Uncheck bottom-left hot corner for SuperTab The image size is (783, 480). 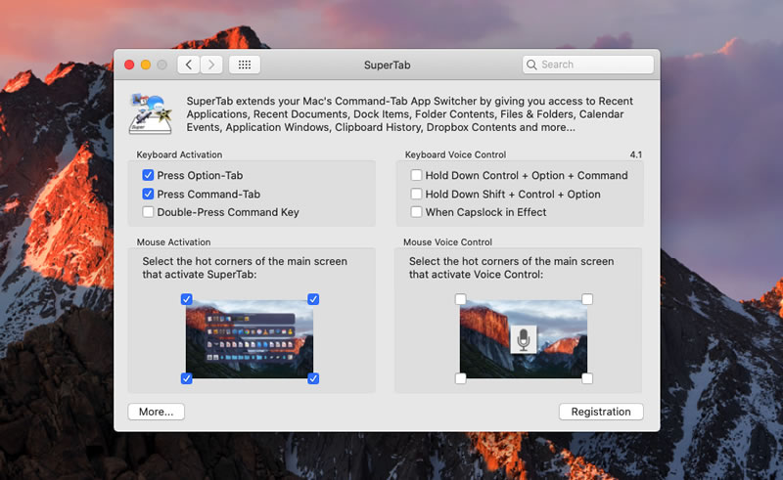coord(186,378)
